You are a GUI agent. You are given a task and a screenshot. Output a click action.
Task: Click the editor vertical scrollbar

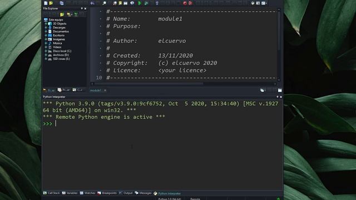tap(279, 44)
